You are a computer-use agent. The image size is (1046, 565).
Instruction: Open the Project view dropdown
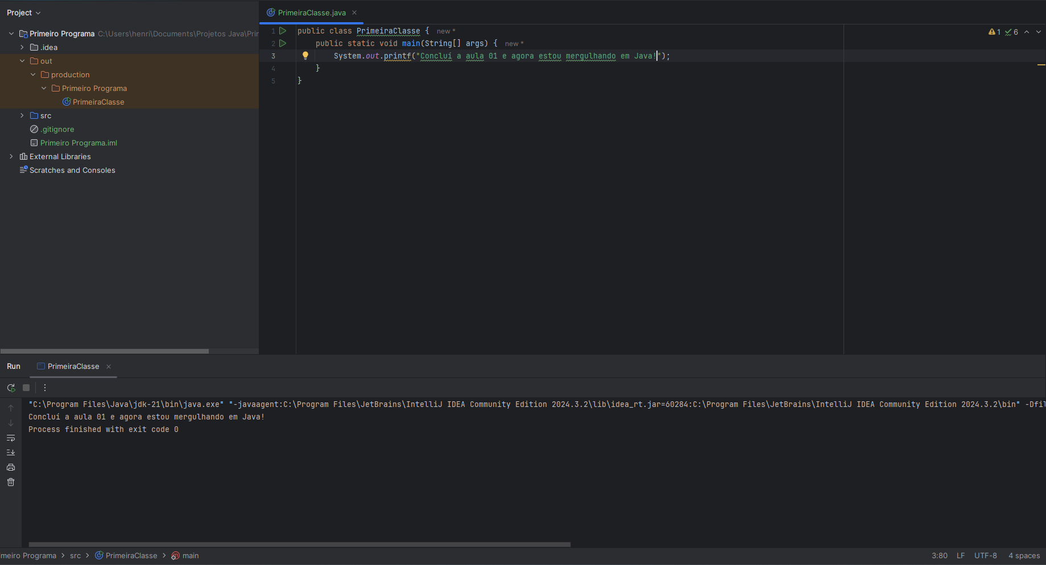(24, 13)
